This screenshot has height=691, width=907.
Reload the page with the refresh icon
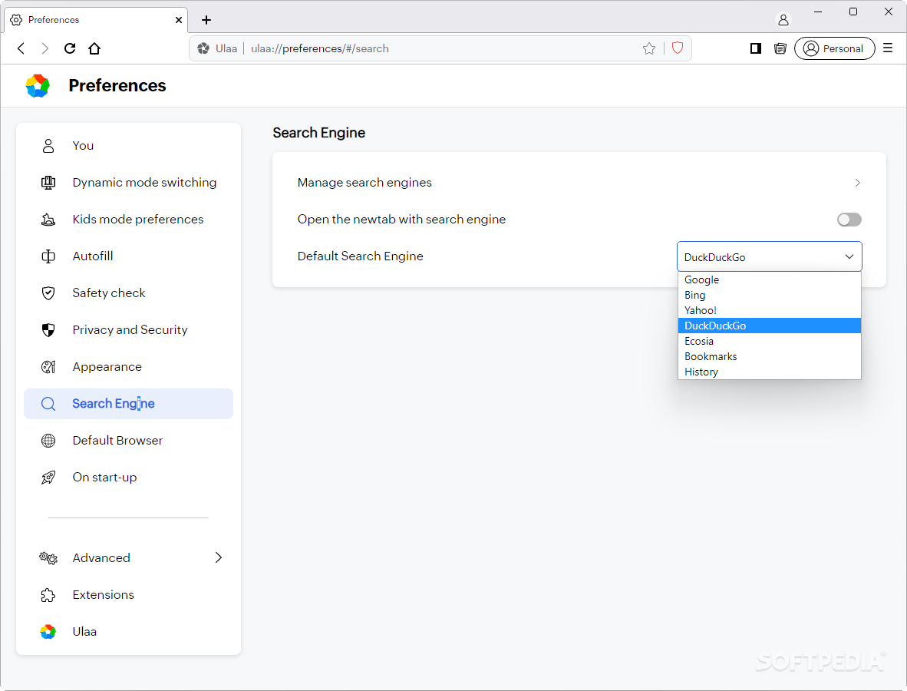tap(70, 48)
